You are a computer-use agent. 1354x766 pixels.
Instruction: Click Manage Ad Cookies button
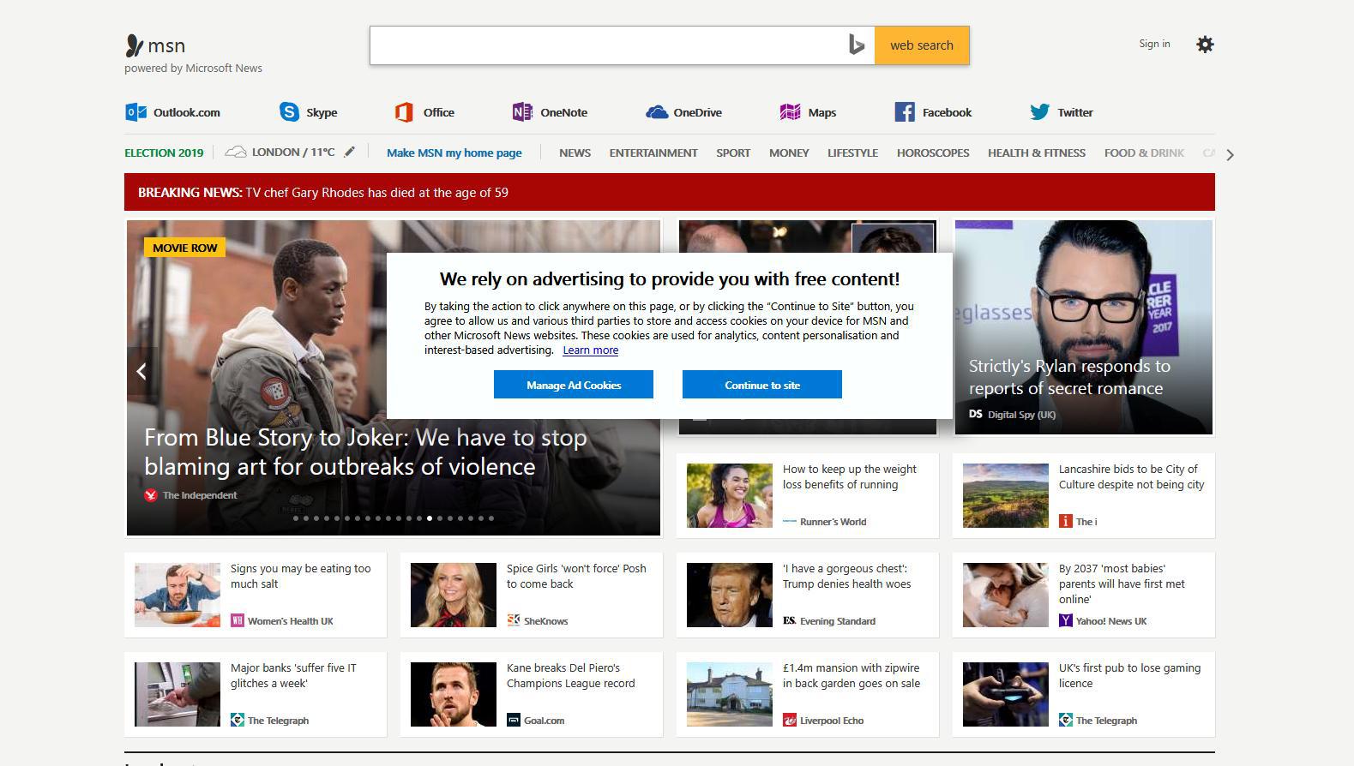(x=573, y=385)
